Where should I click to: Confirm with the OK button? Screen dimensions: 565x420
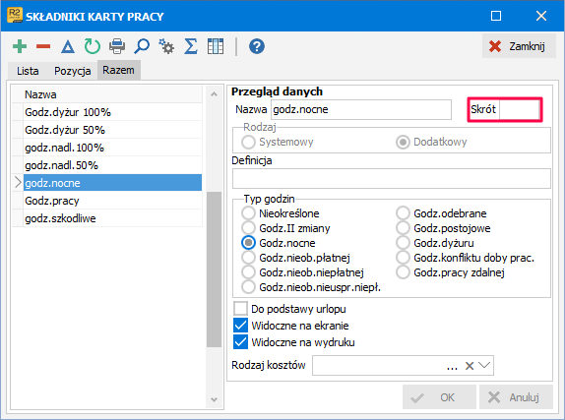[x=439, y=397]
